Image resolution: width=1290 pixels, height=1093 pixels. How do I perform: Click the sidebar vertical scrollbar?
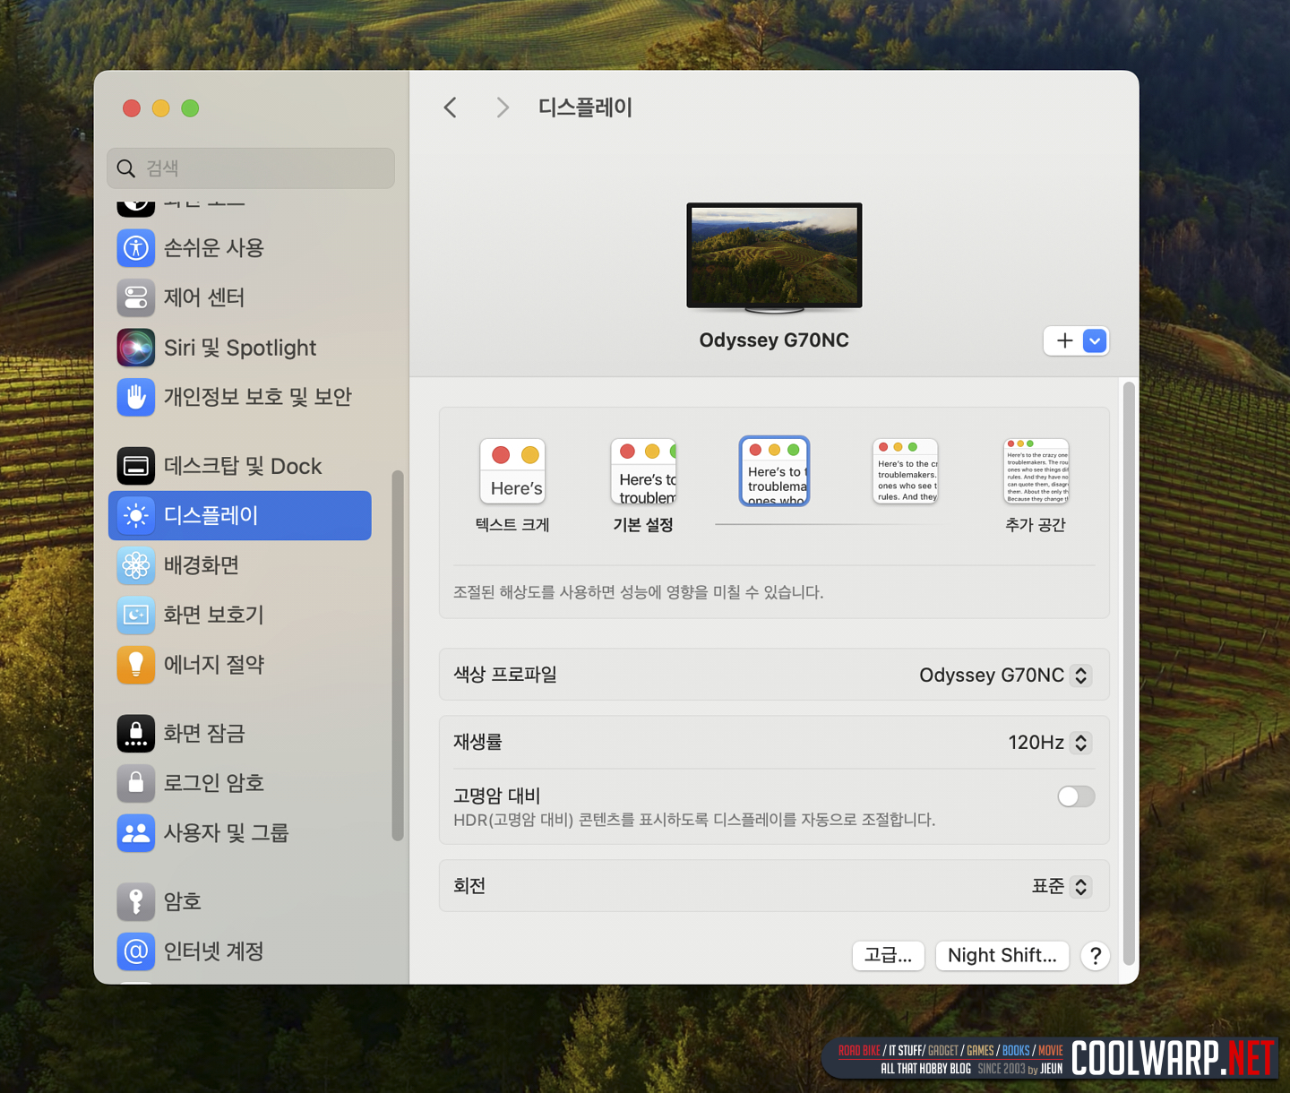click(x=398, y=656)
